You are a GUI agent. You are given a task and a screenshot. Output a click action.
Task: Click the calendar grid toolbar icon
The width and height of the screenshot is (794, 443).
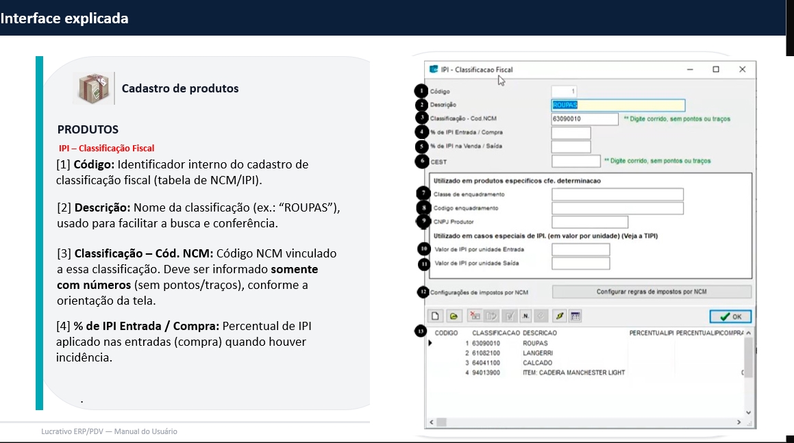tap(575, 316)
